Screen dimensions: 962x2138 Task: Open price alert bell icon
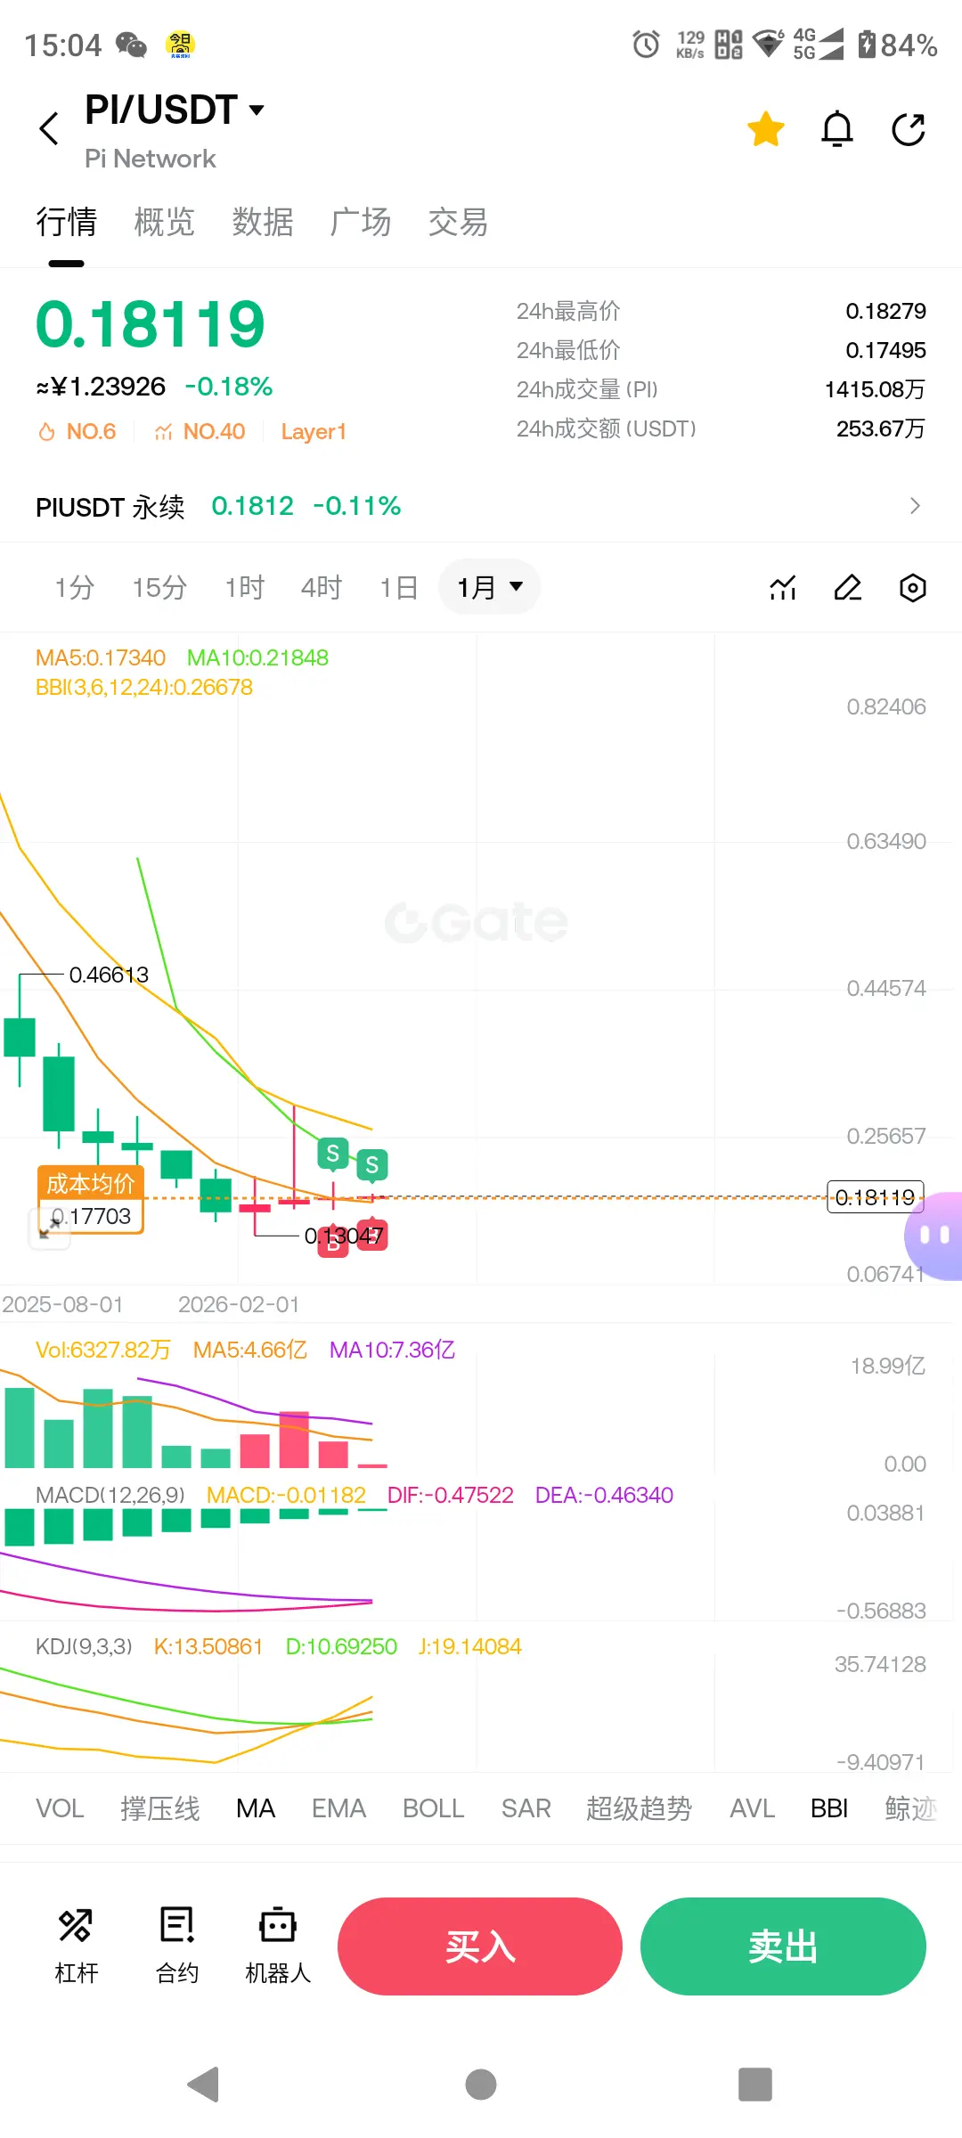pyautogui.click(x=837, y=129)
